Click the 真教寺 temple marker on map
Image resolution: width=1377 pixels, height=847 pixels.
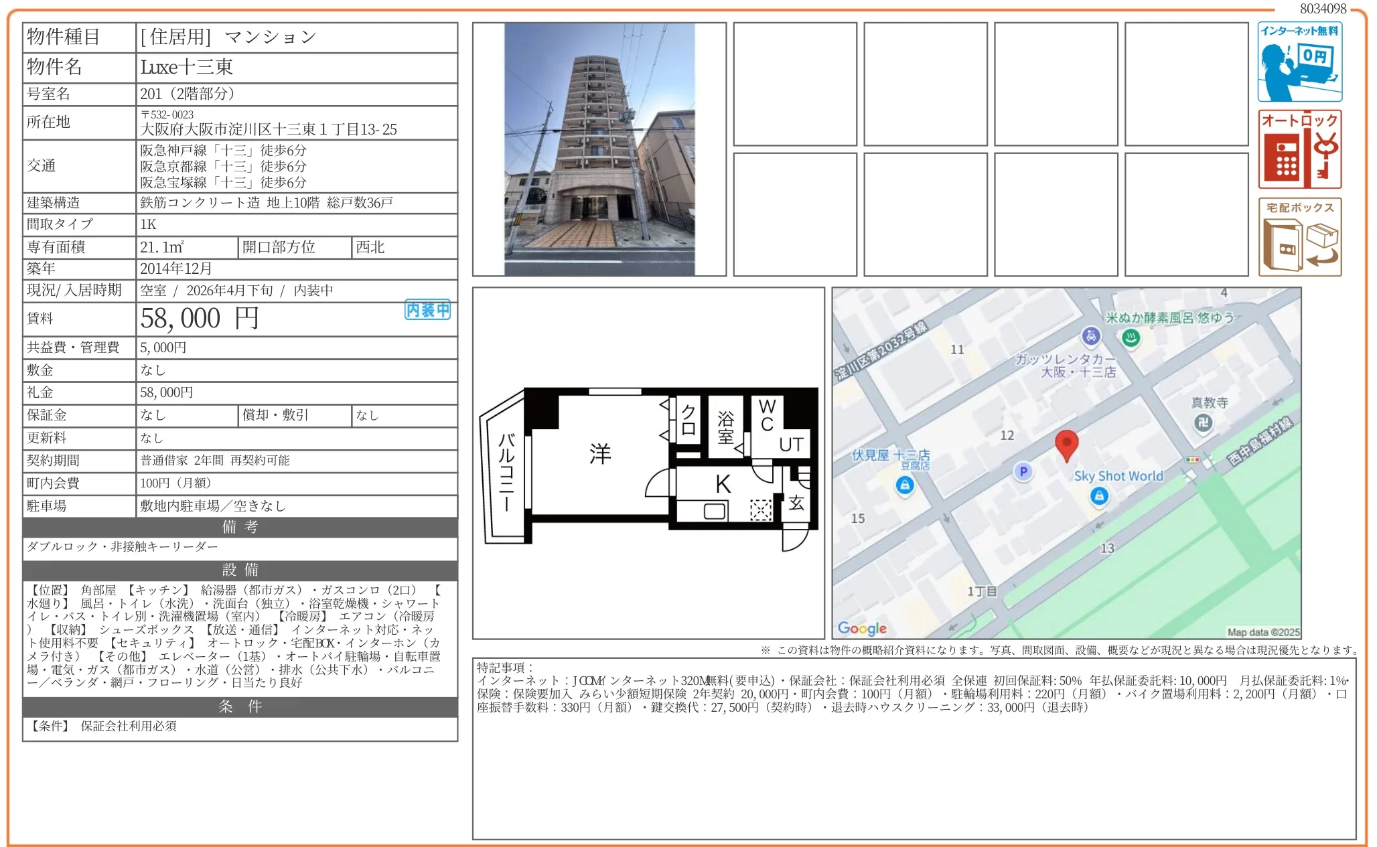pos(1203,422)
